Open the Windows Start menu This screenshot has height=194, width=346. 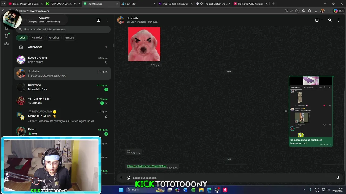point(121,190)
